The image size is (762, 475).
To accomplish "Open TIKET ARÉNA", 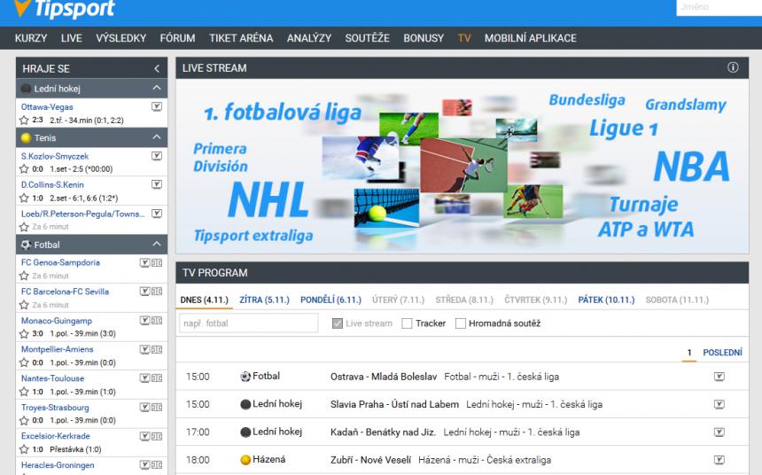I will click(x=241, y=38).
